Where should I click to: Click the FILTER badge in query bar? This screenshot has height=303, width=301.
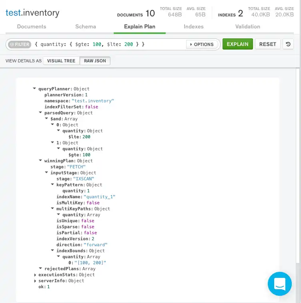[19, 44]
